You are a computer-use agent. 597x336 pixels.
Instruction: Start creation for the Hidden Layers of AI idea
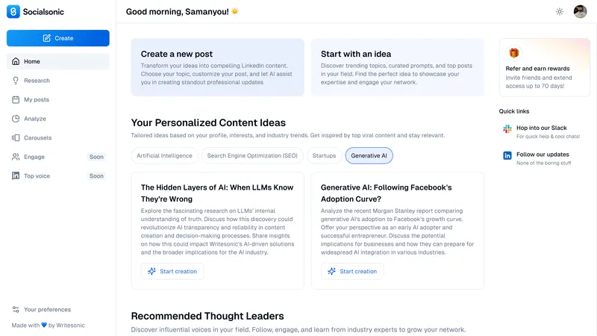[x=172, y=271]
